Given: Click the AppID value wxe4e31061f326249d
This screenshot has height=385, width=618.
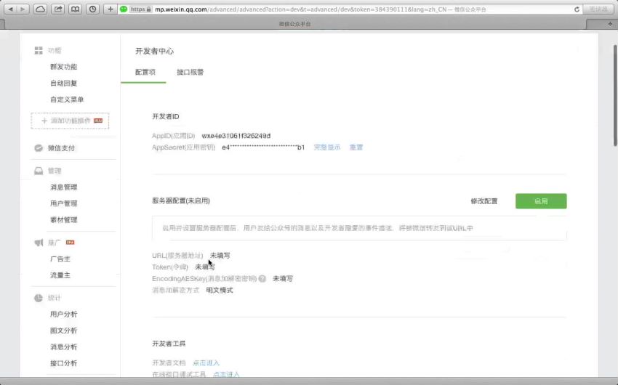Looking at the screenshot, I should [236, 136].
